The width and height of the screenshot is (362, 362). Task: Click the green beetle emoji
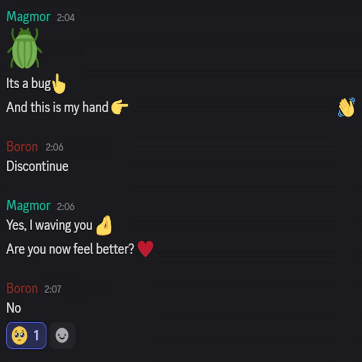pyautogui.click(x=25, y=48)
